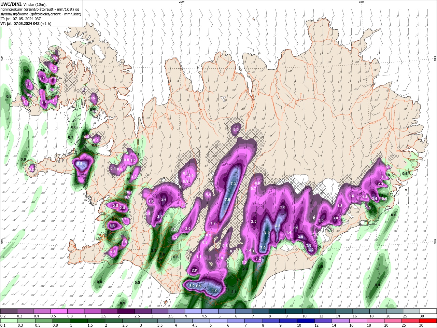Image resolution: width=437 pixels, height=328 pixels.
Task: Click the 8.2 value near south coast
Action: click(214, 290)
